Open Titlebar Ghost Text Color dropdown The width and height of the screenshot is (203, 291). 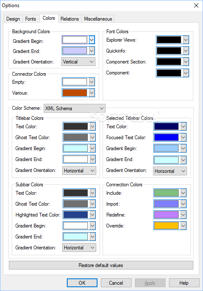click(93, 138)
